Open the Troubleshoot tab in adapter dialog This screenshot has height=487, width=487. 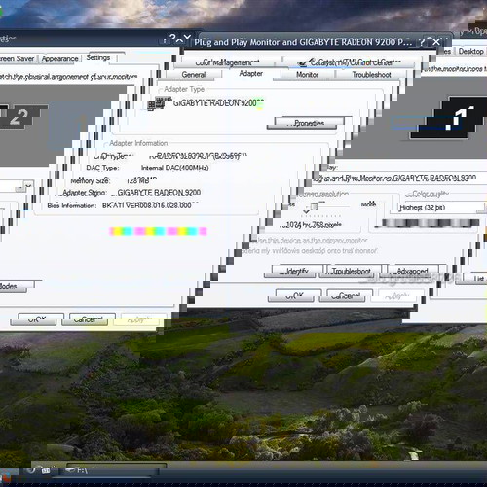click(371, 75)
